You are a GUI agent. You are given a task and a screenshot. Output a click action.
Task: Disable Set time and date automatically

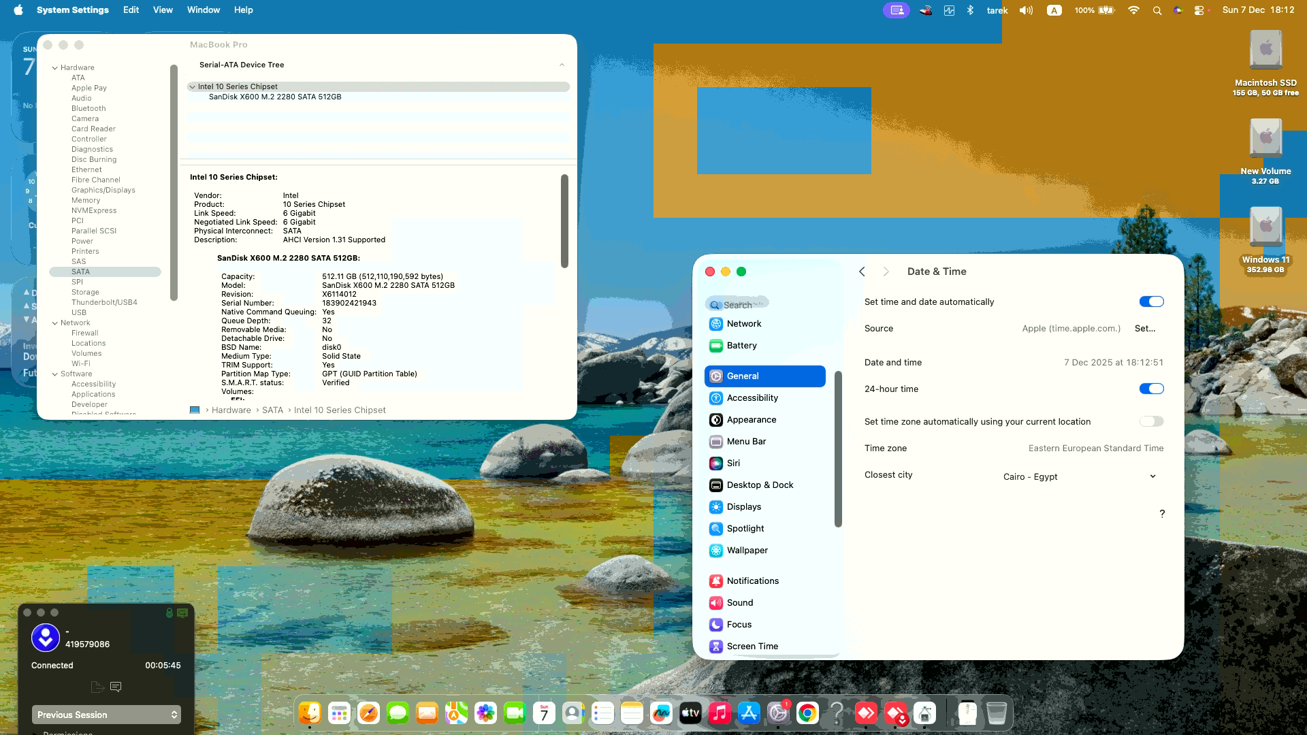1152,301
